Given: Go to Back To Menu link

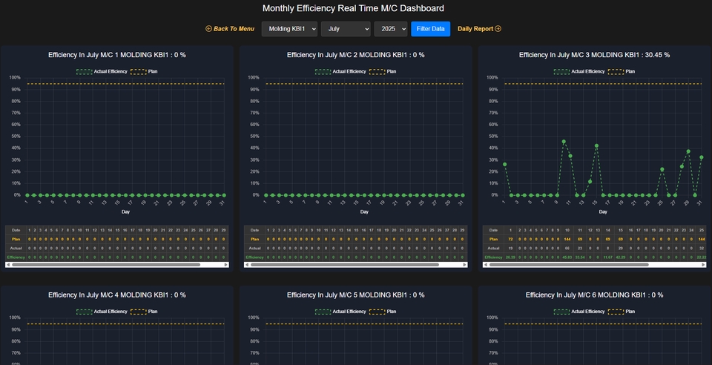Looking at the screenshot, I should click(234, 29).
